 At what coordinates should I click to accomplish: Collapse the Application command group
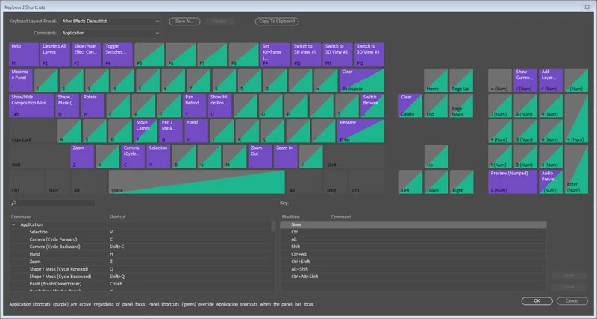(x=13, y=224)
